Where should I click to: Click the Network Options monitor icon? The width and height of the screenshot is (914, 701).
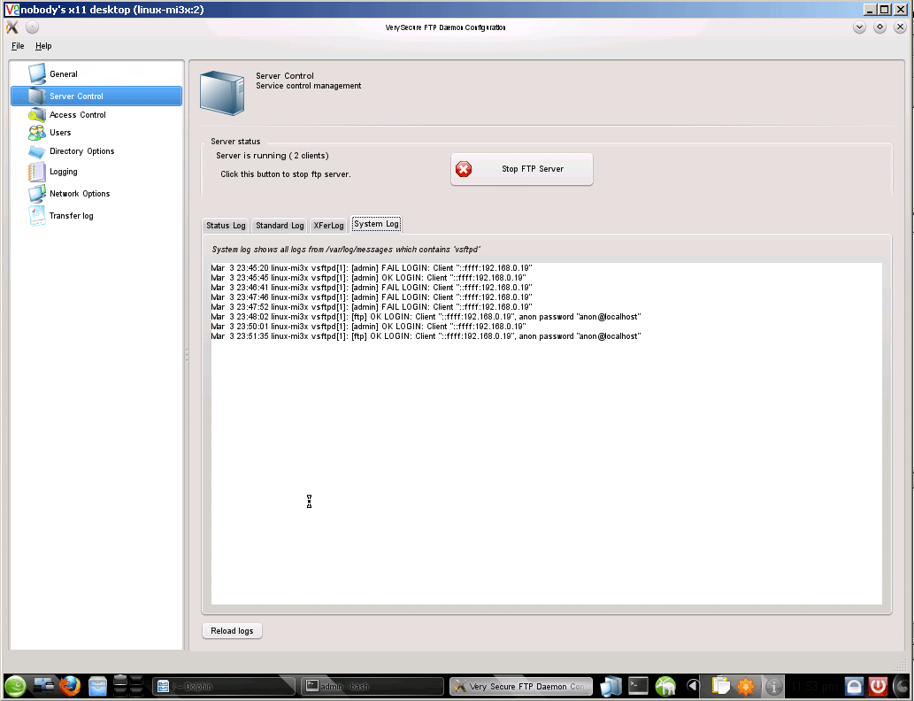tap(37, 194)
